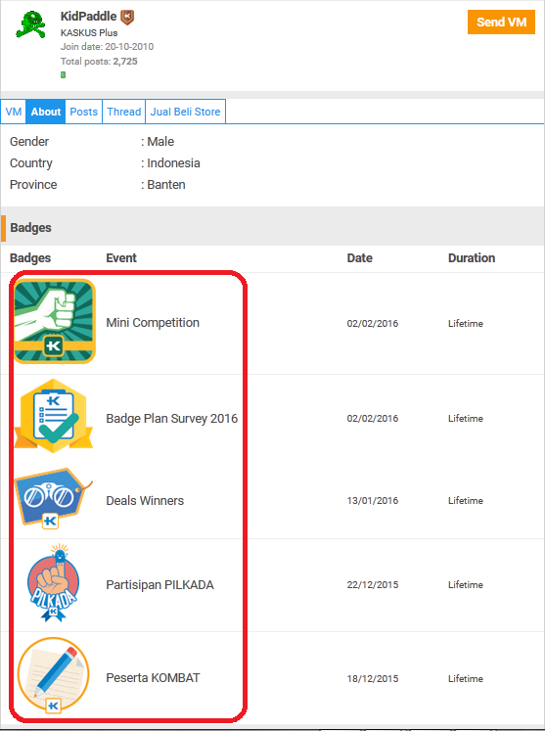Click Lifetime duration in Peserta KOMBAT row

466,679
